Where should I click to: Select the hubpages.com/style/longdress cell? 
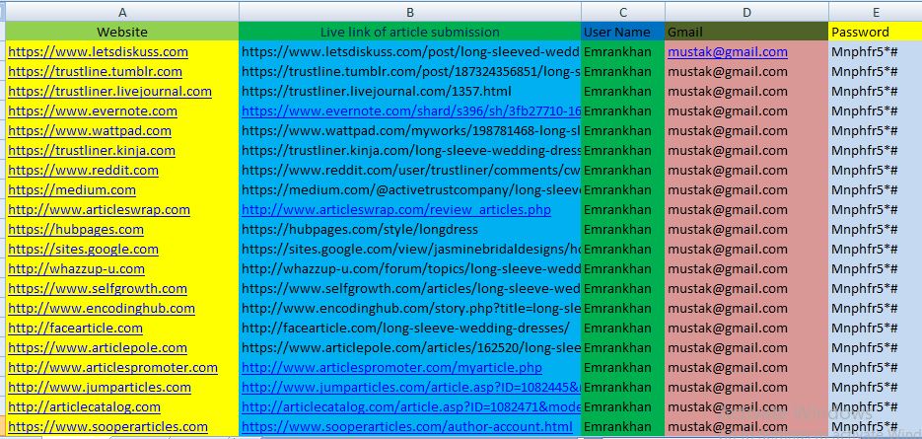coord(410,230)
